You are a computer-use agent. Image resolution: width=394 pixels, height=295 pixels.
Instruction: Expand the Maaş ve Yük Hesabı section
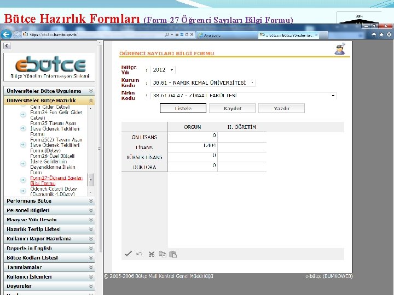pyautogui.click(x=49, y=220)
